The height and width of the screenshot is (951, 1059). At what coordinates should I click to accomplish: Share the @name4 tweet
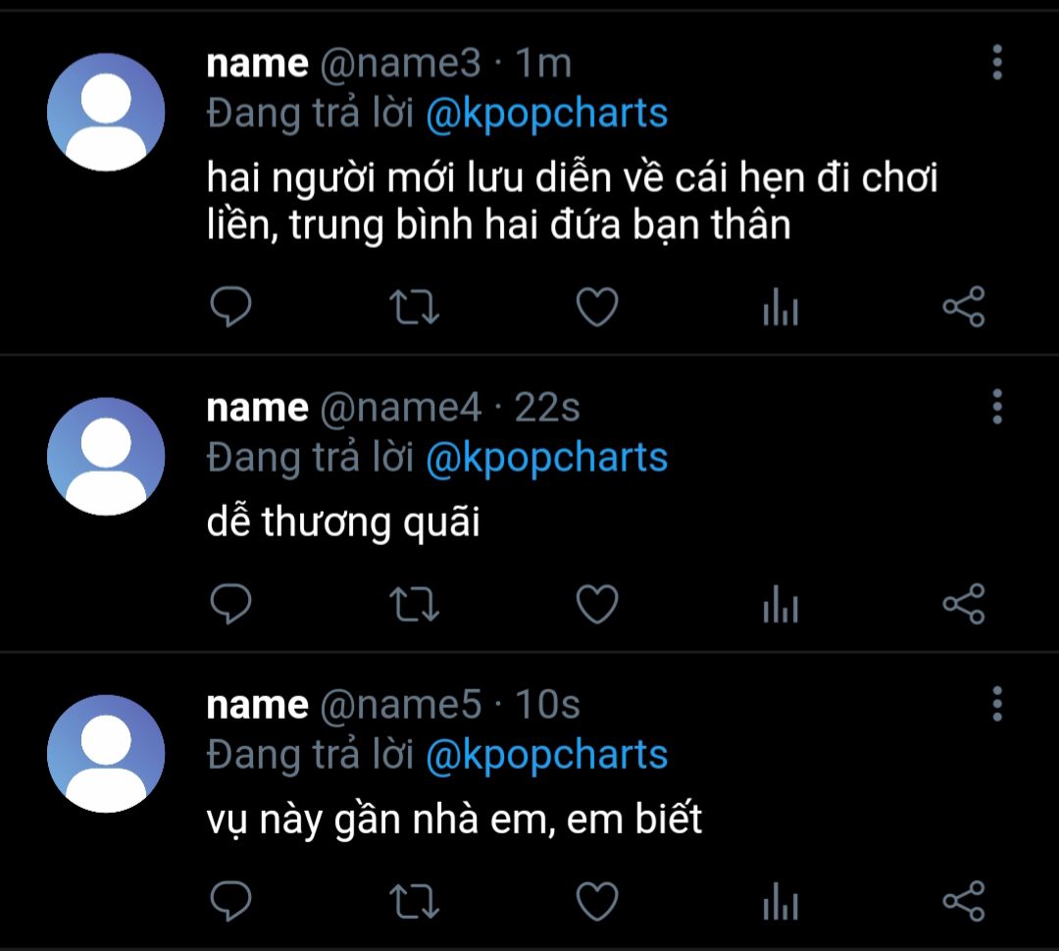pyautogui.click(x=963, y=604)
